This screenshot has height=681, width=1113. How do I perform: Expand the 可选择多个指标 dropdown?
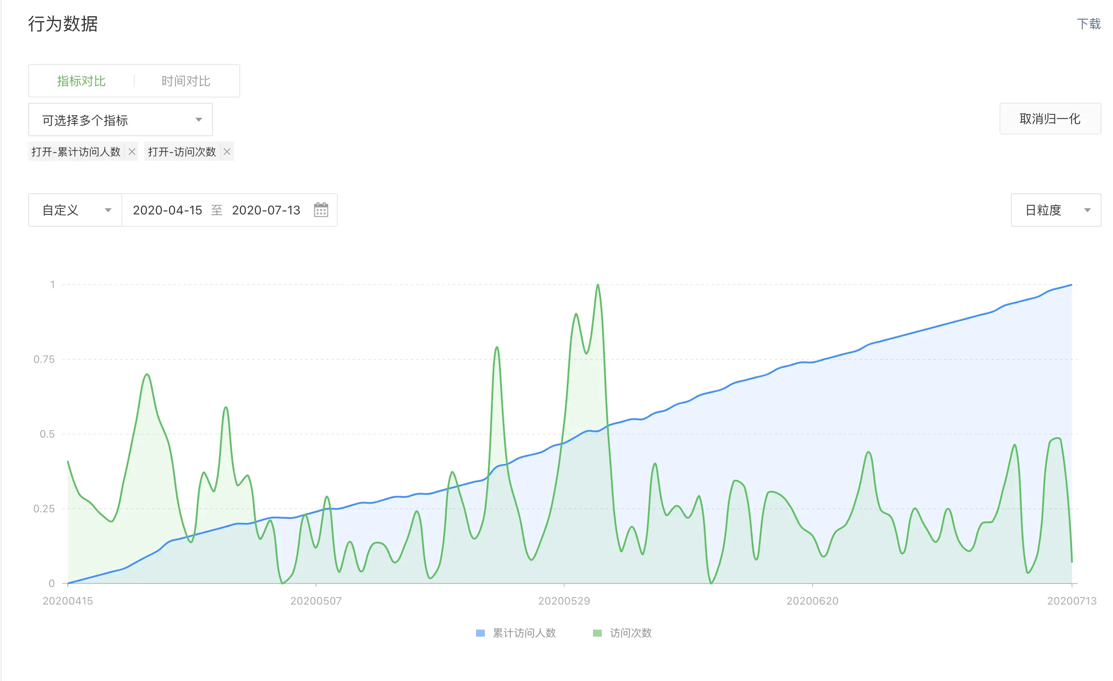pos(120,120)
